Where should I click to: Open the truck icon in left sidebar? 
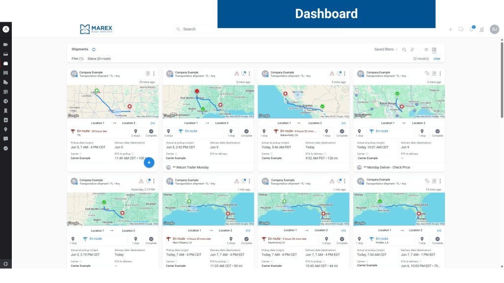6,82
